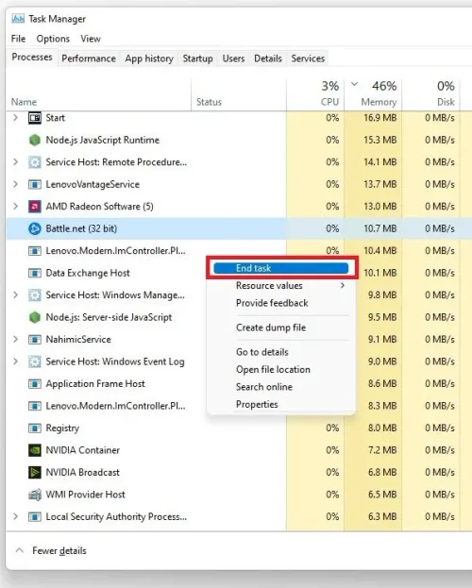Viewport: 472px width, 588px height.
Task: Select the WMI Provider Host name
Action: pyautogui.click(x=85, y=495)
